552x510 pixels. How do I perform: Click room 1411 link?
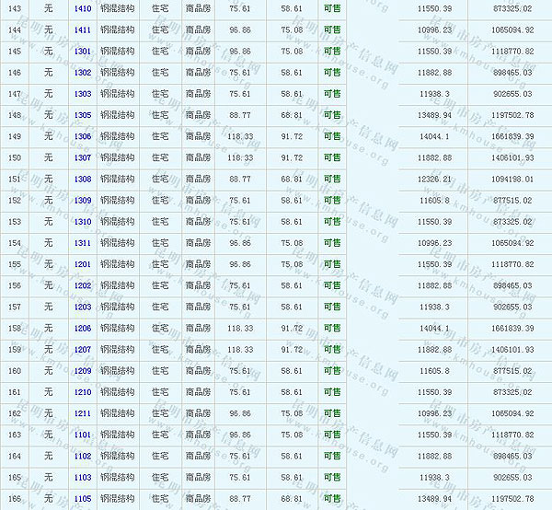click(x=82, y=29)
